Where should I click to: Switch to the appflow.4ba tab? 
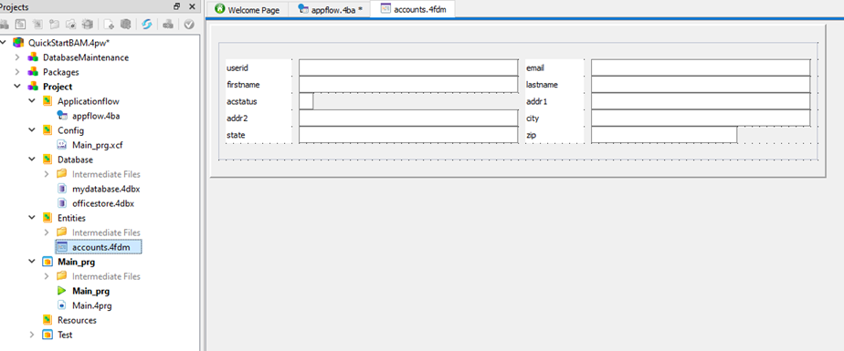(x=330, y=10)
